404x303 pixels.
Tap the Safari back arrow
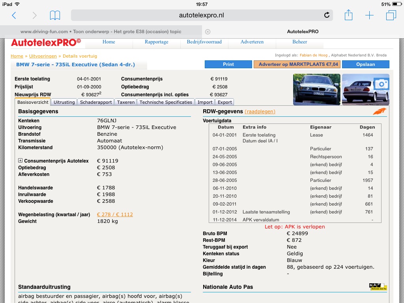coord(14,15)
